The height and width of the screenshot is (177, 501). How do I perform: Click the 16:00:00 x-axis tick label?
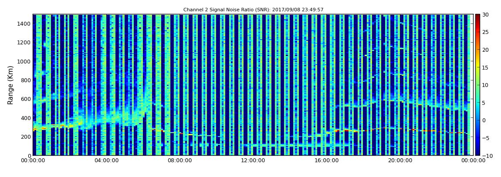[x=326, y=161]
